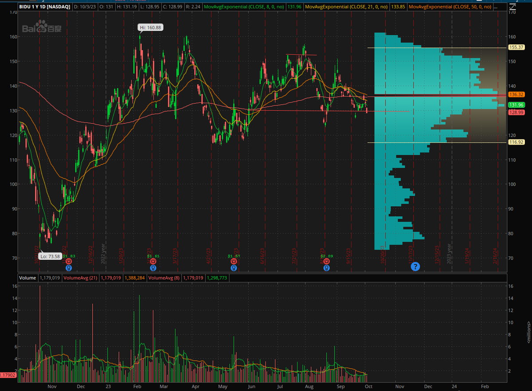
Task: Click the Aug label on the time axis
Action: click(309, 387)
